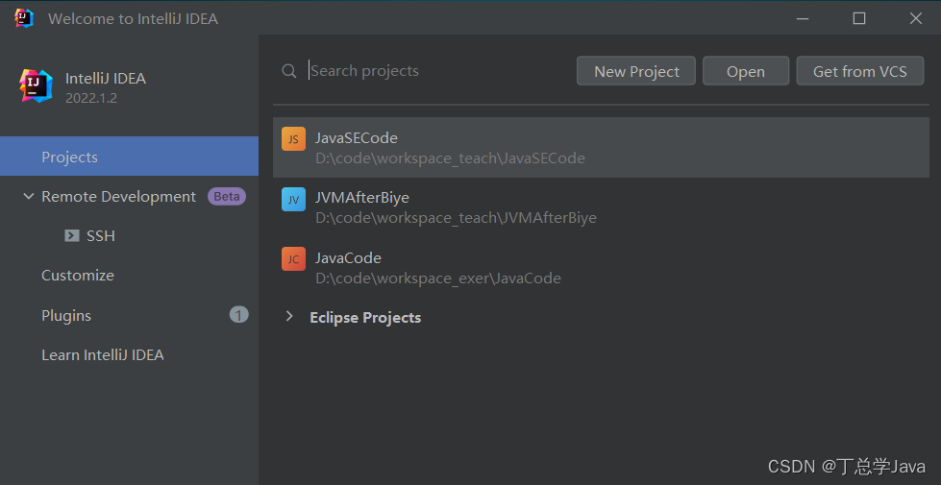Expand the Eclipse Projects group
Viewport: 941px width, 485px height.
click(x=289, y=316)
